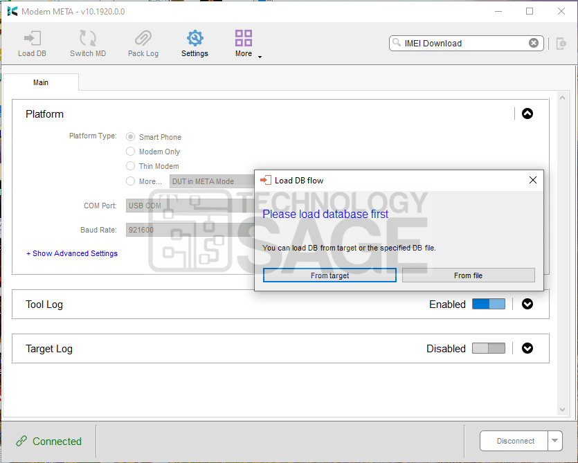Open the Disconnect dropdown arrow
This screenshot has height=463, width=578.
point(555,441)
